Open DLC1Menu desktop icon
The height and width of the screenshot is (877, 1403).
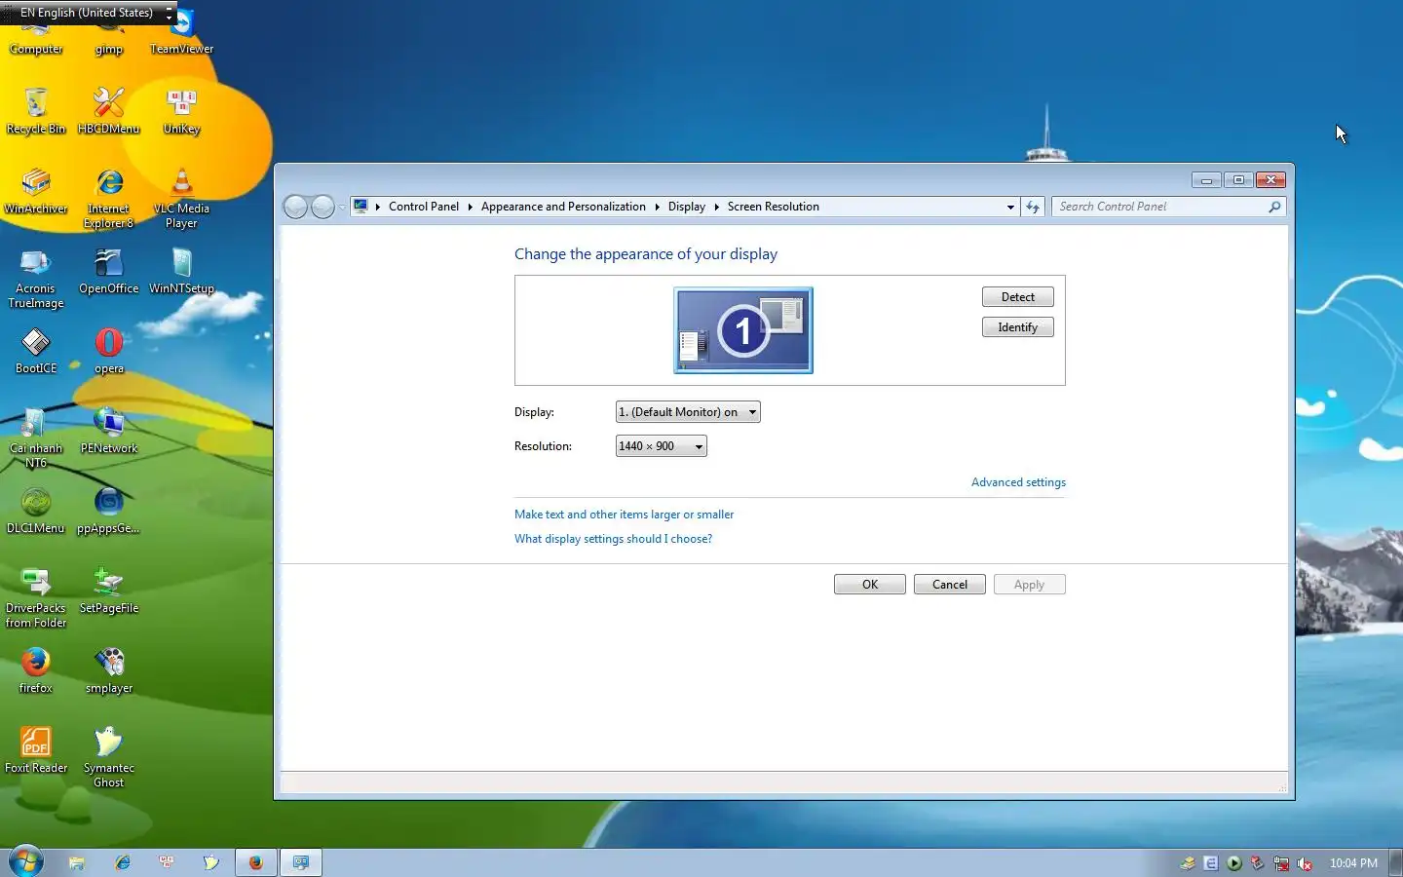click(36, 510)
